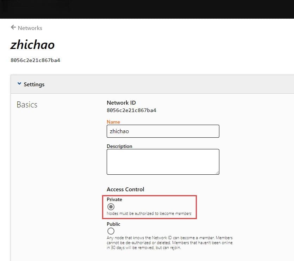Collapse the Settings section chevron

[x=19, y=83]
